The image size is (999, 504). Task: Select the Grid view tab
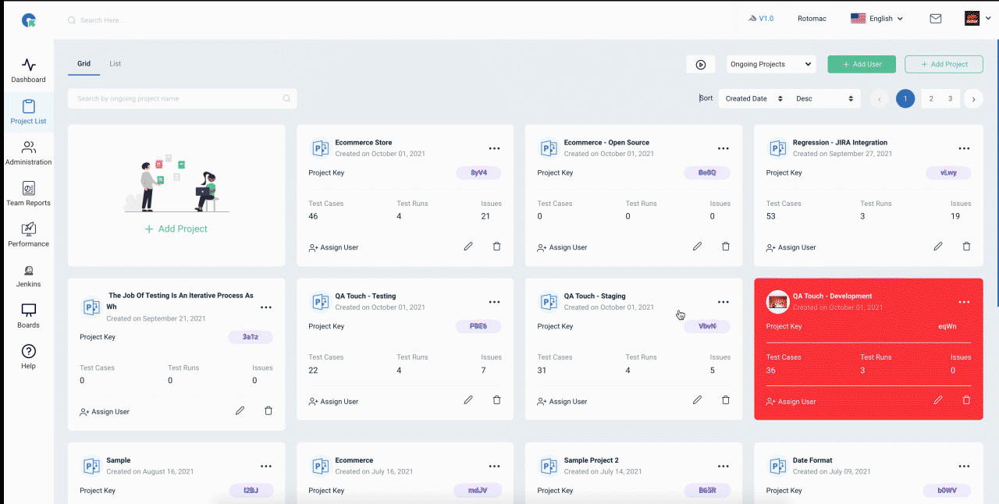84,64
